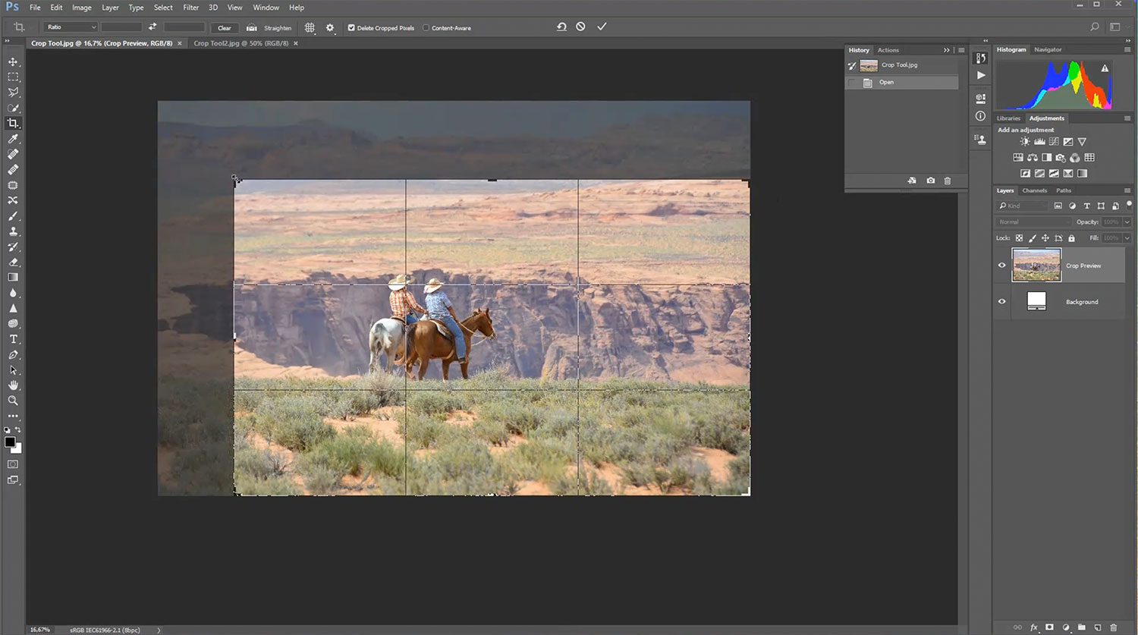Commit the crop with the checkmark
Viewport: 1138px width, 635px height.
[x=602, y=27]
